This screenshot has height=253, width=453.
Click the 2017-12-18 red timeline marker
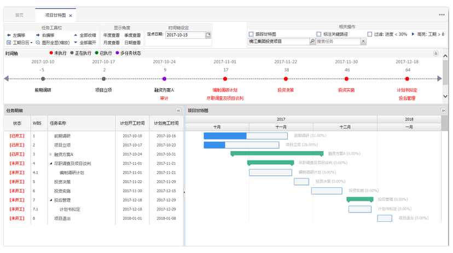pos(407,79)
